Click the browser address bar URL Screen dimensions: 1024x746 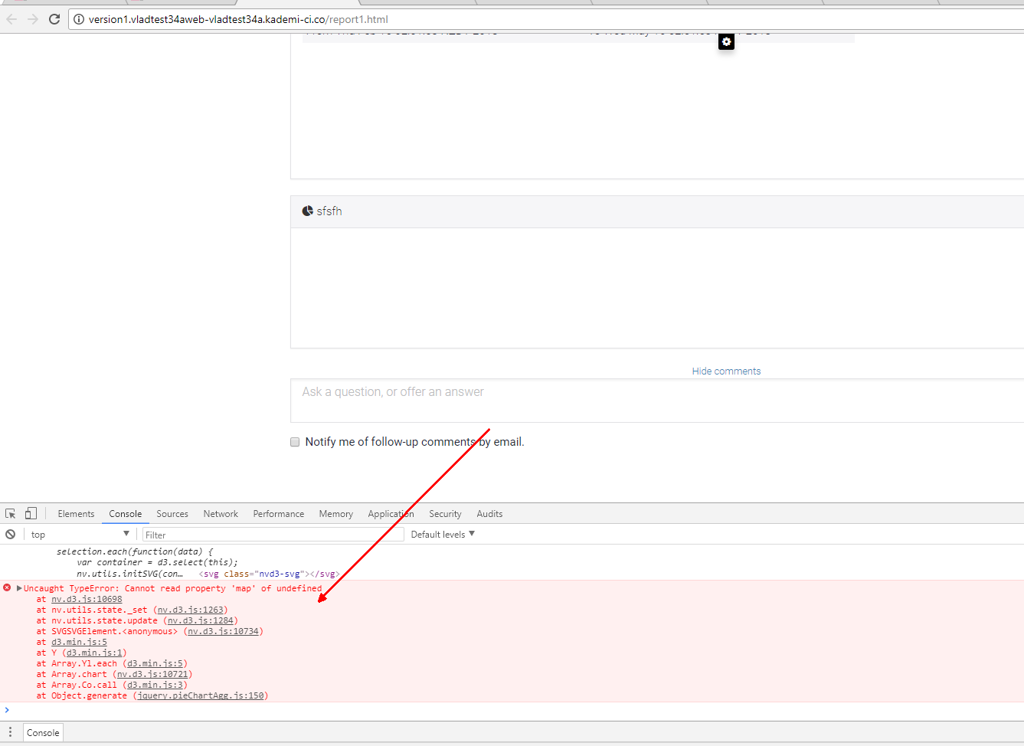(x=238, y=19)
